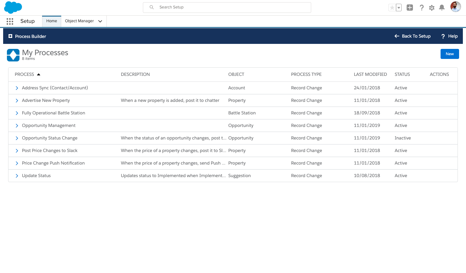Switch to the Home tab
Viewport: 466px width, 273px height.
[x=51, y=21]
